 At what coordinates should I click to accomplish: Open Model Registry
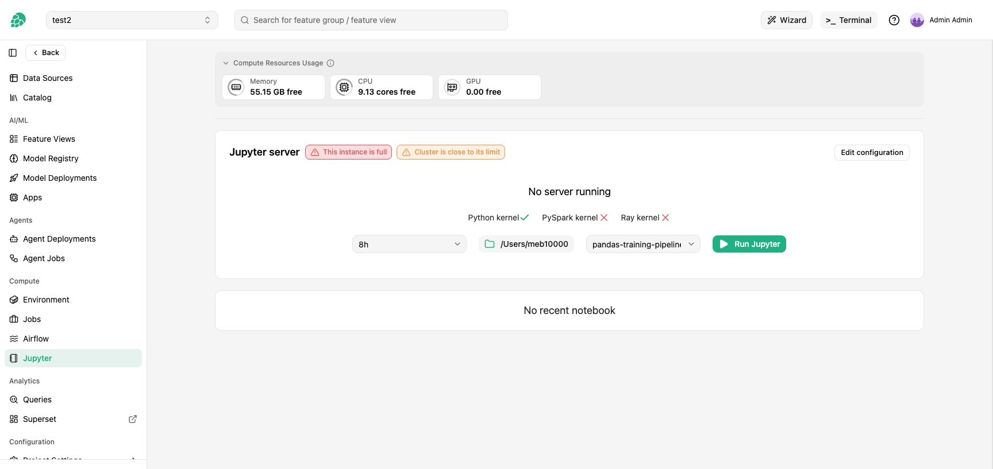tap(73, 158)
